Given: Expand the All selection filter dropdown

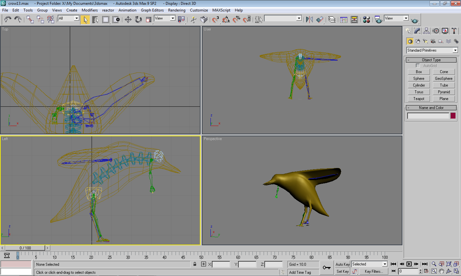Looking at the screenshot, I should 77,18.
